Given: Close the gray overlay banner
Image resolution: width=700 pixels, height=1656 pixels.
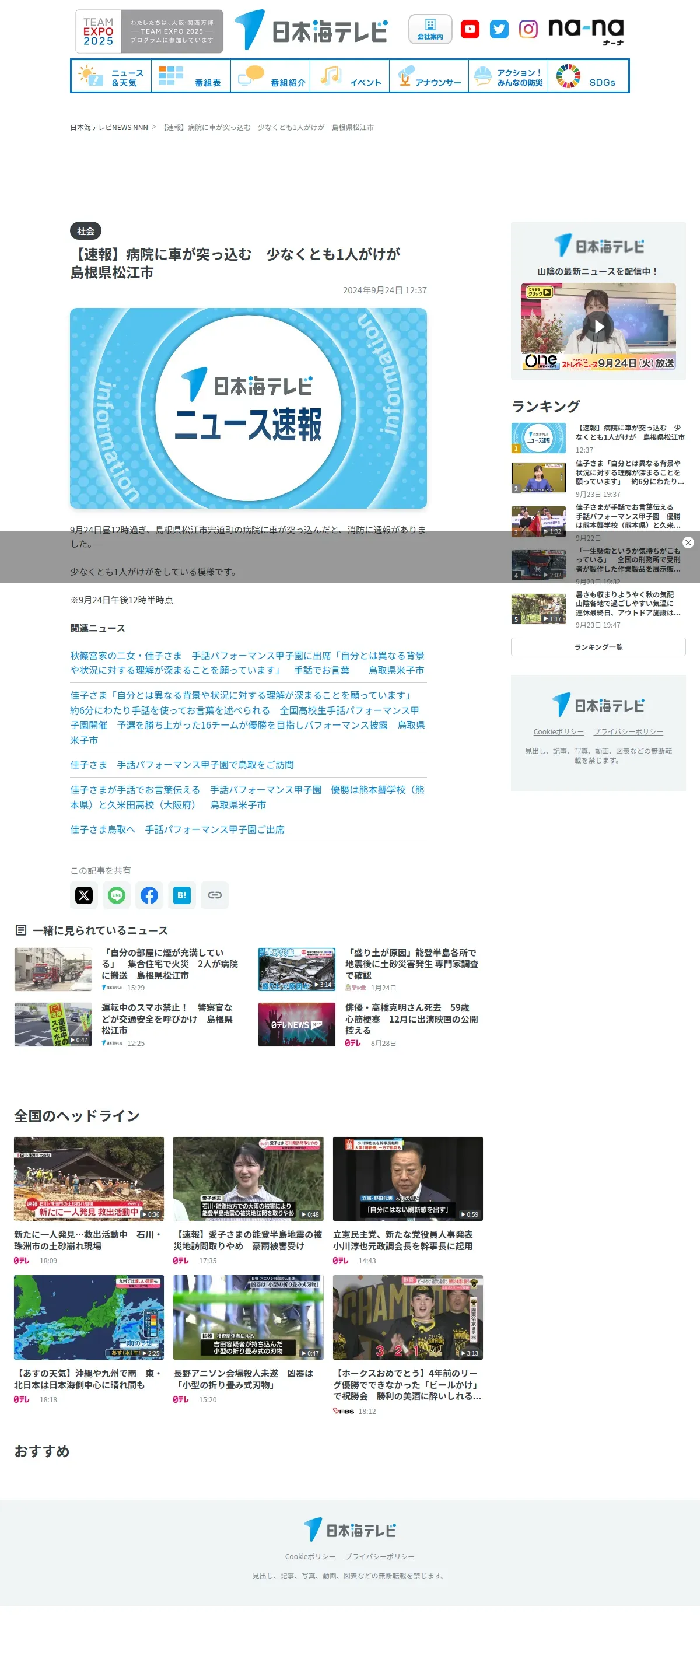Looking at the screenshot, I should click(x=688, y=542).
